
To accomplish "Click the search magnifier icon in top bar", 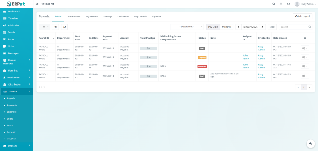I will pos(273,4).
